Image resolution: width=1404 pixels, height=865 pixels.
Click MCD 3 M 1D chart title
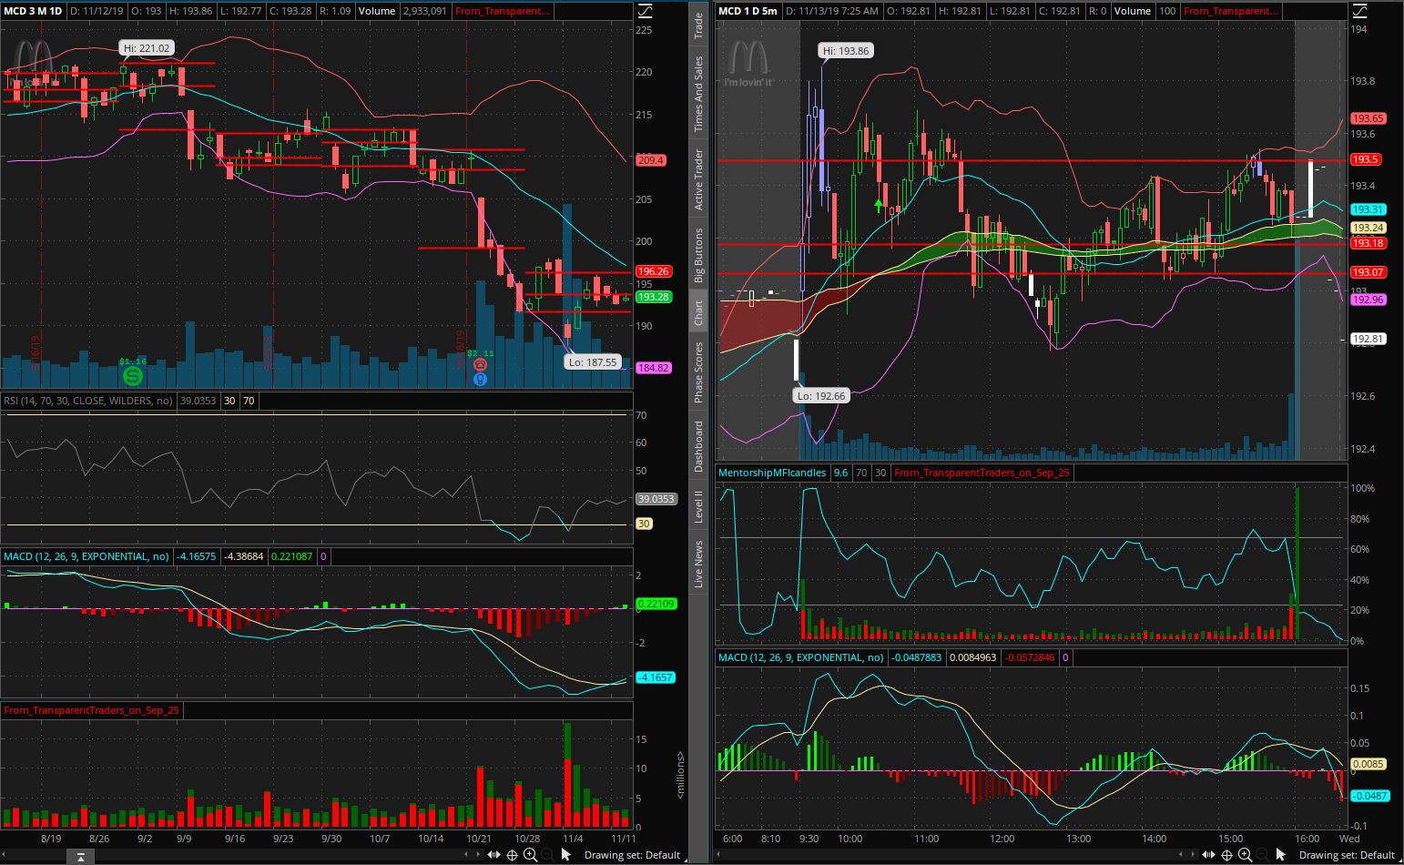34,11
